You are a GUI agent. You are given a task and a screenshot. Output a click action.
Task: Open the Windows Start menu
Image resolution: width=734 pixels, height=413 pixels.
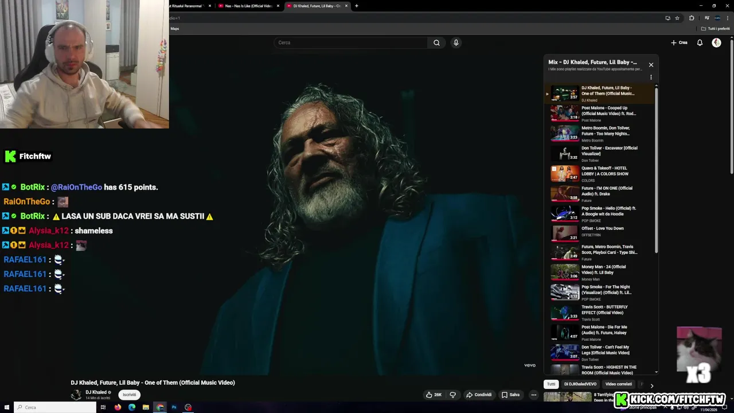pyautogui.click(x=6, y=407)
